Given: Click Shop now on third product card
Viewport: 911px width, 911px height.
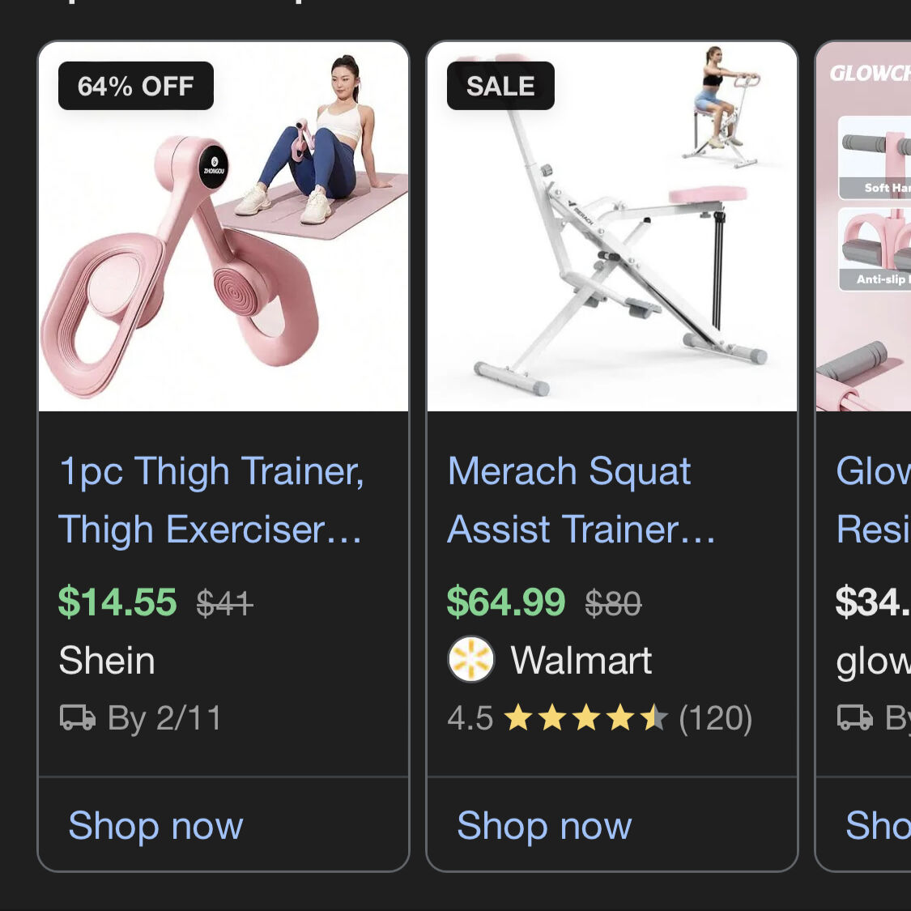Looking at the screenshot, I should (878, 825).
